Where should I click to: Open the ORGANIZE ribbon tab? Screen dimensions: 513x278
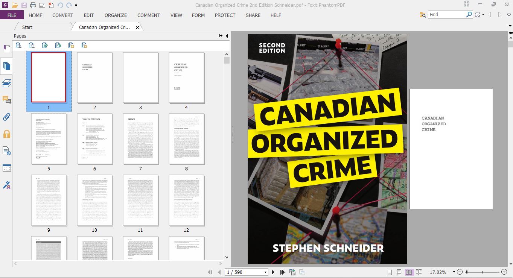116,15
